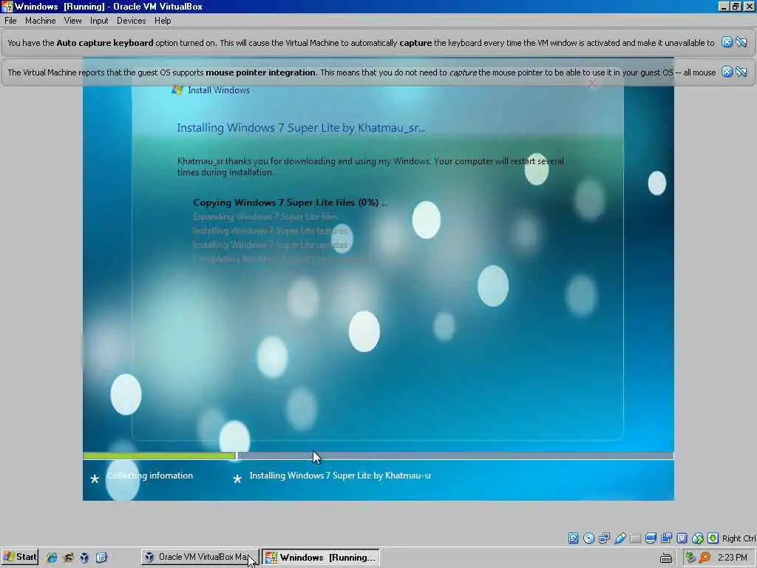757x568 pixels.
Task: Click the keyboard capture green arrow icon
Action: (x=713, y=538)
